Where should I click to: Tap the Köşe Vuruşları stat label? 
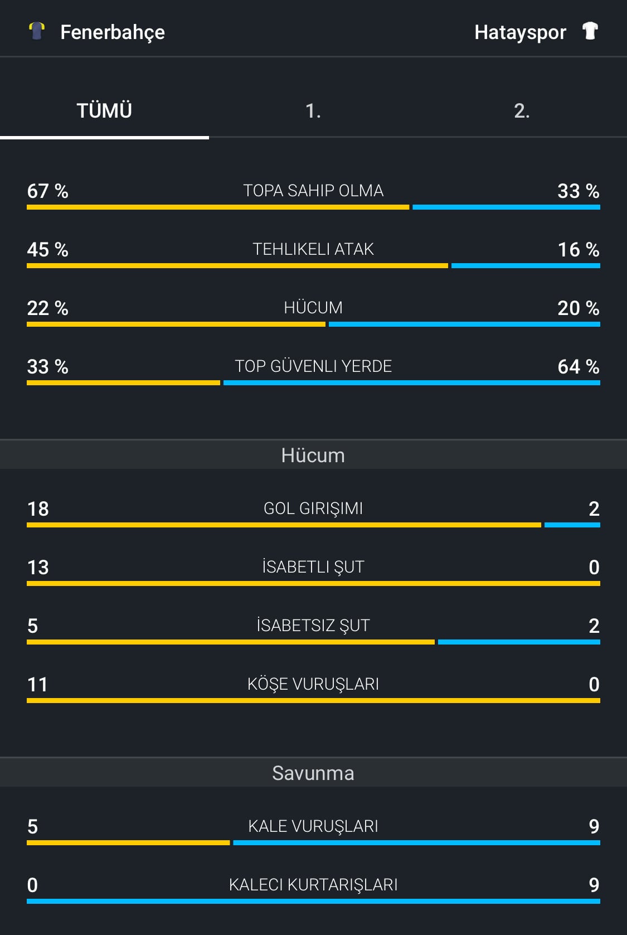pyautogui.click(x=313, y=684)
